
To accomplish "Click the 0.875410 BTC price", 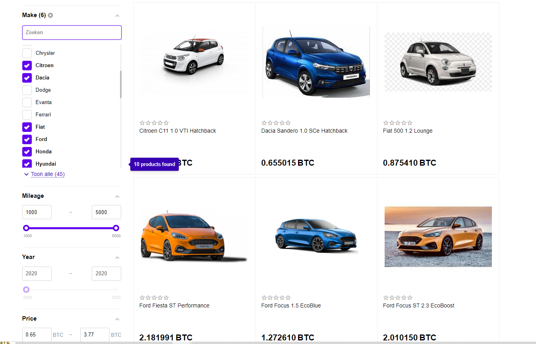I will click(410, 163).
